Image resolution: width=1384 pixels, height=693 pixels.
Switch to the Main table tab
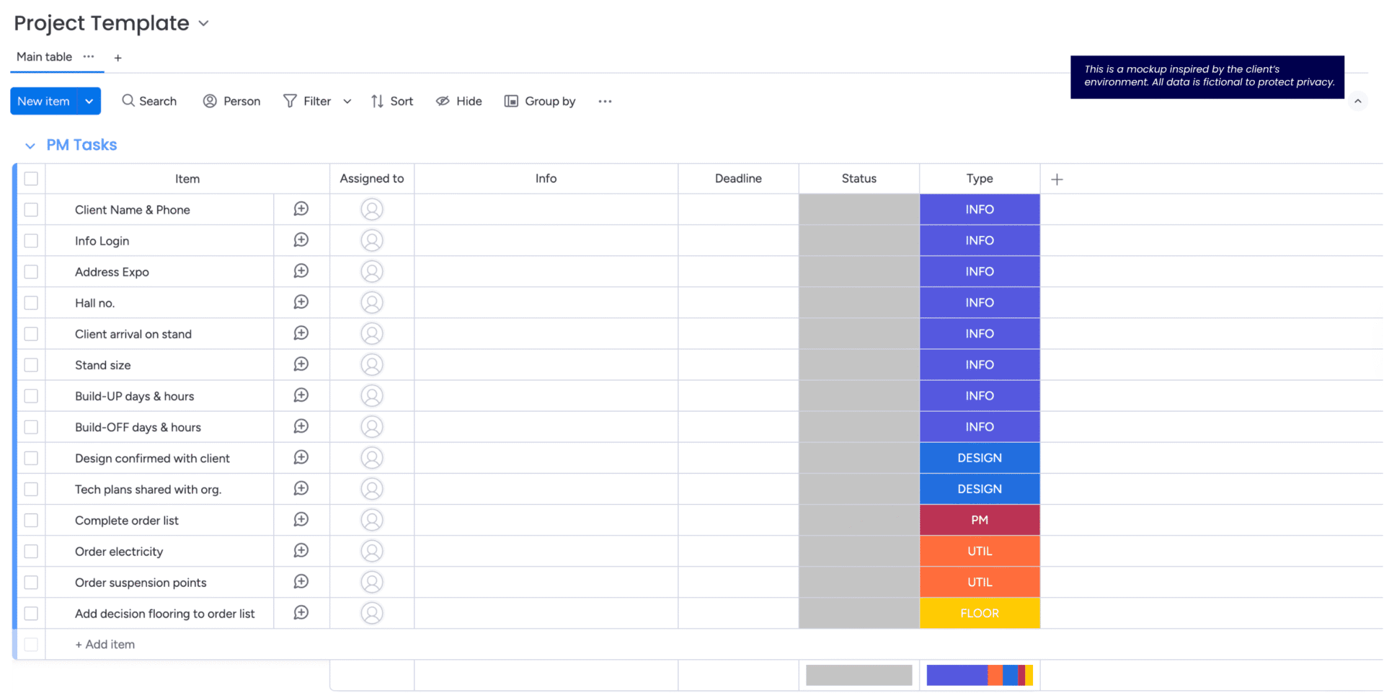(x=44, y=57)
